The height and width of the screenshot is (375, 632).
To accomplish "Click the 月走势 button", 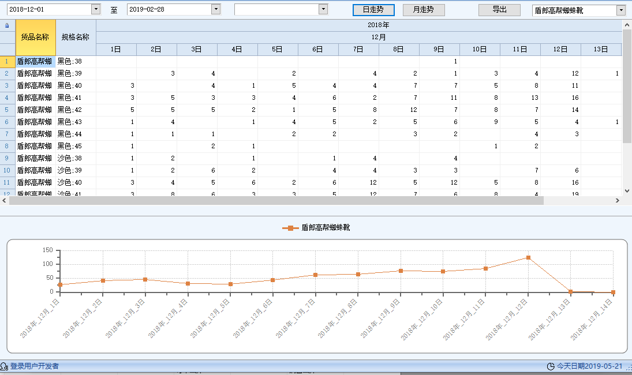I will pos(423,10).
